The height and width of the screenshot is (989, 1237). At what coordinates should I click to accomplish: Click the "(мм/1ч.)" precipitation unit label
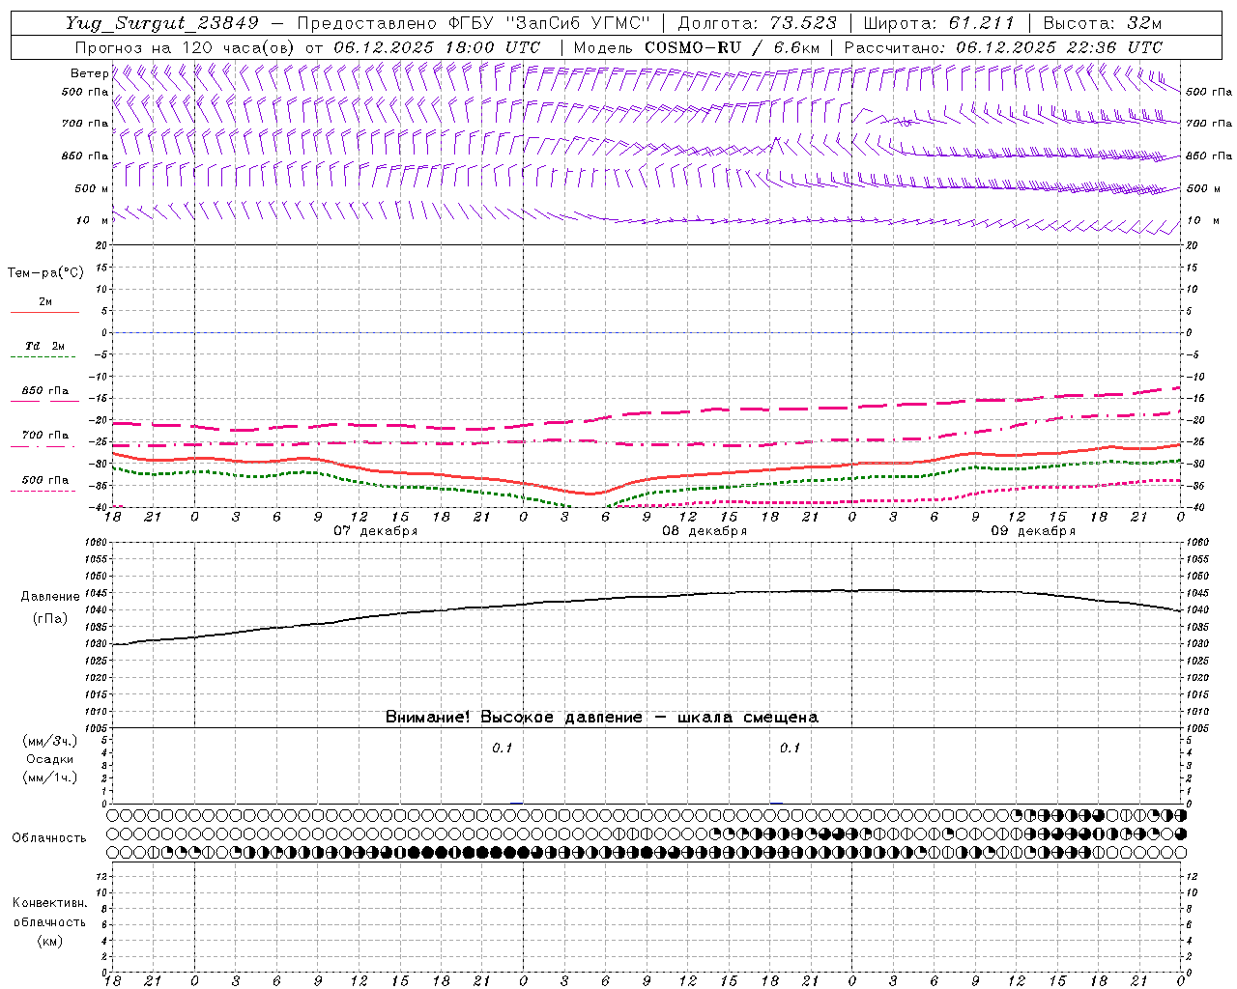click(x=49, y=777)
